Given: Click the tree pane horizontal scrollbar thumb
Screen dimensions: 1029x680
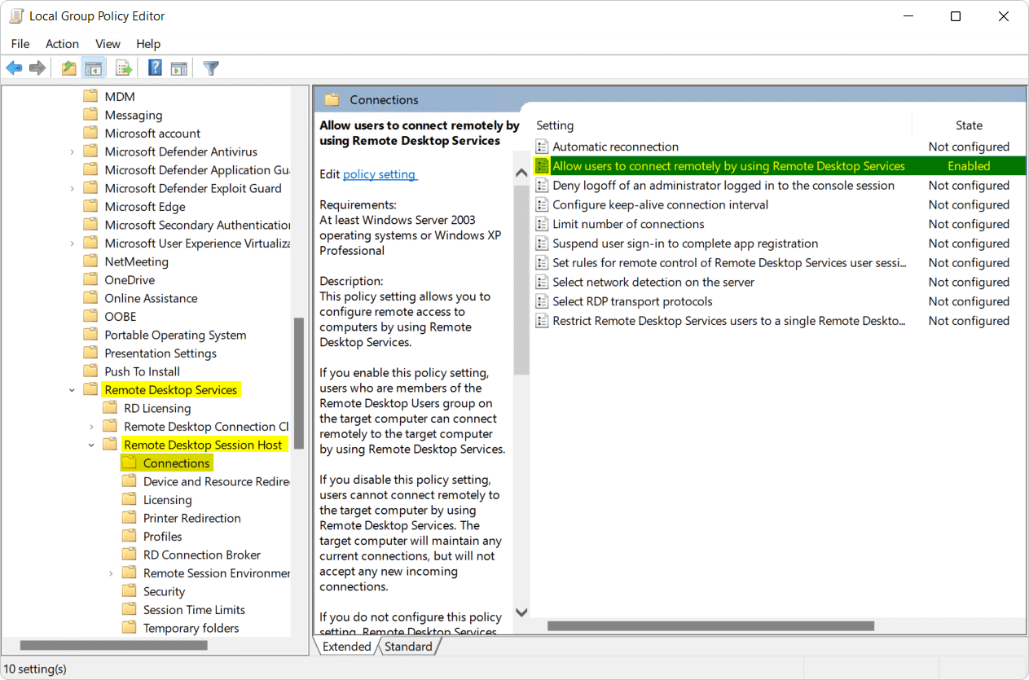Looking at the screenshot, I should click(x=113, y=646).
